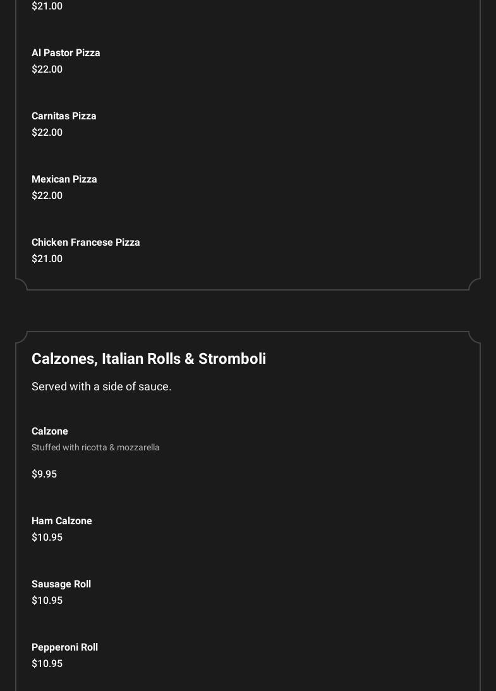Screen dimensions: 496x691
Task: Click the $10.95 price under Ham Calzone
Action: pyautogui.click(x=47, y=538)
